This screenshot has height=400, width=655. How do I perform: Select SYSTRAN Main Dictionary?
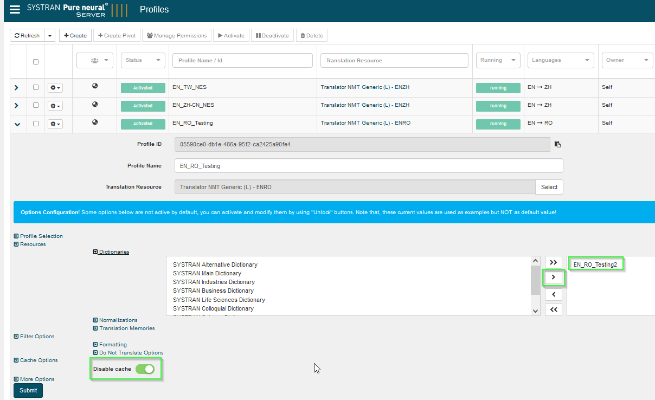click(x=207, y=273)
